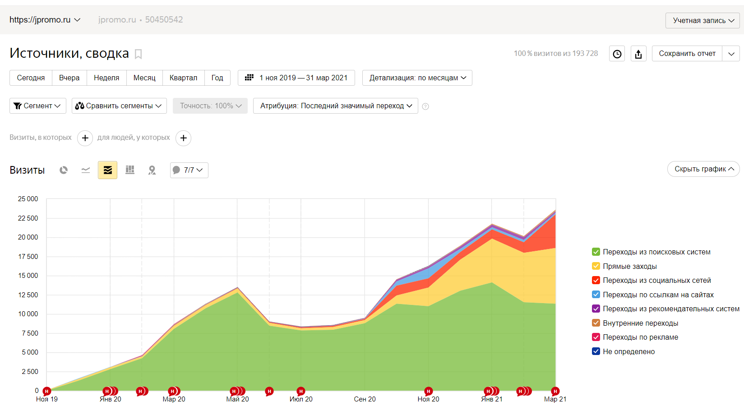
Task: Click Сохранить отчет button
Action: pyautogui.click(x=687, y=54)
